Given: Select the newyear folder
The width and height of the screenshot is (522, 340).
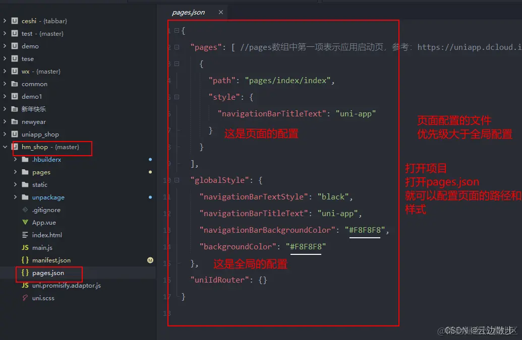Looking at the screenshot, I should (34, 121).
